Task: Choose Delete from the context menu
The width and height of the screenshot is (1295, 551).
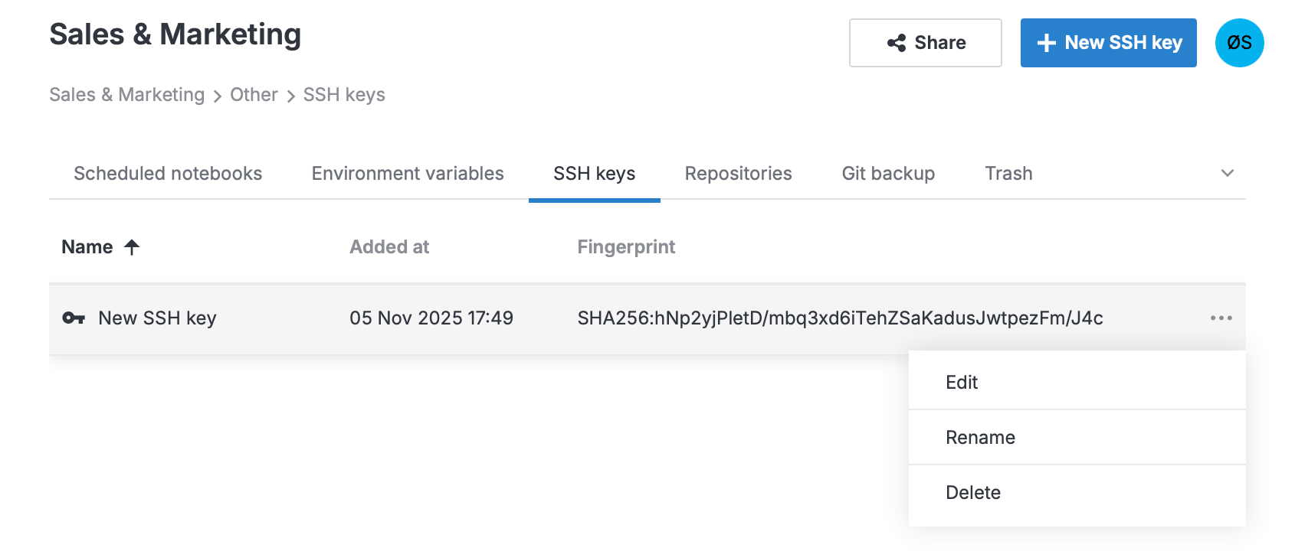Action: [973, 493]
